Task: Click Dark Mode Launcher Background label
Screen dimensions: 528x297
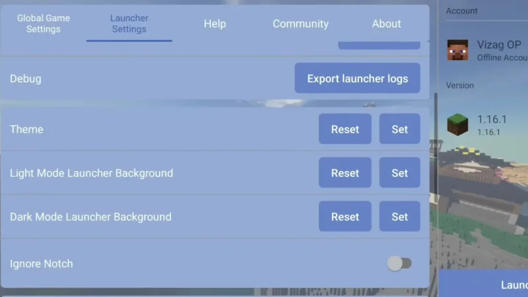Action: (90, 217)
